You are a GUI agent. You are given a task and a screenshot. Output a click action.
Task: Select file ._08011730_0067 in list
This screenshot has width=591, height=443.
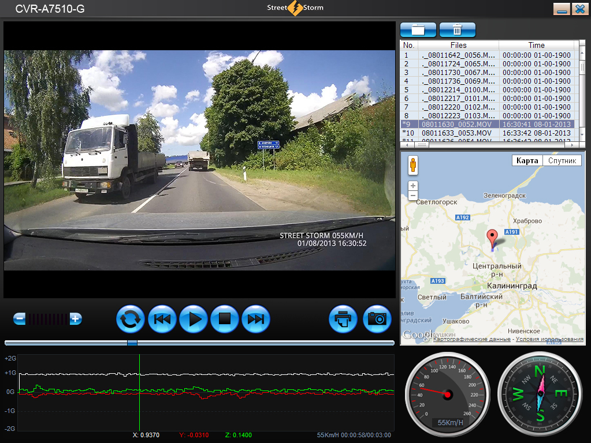(x=488, y=72)
